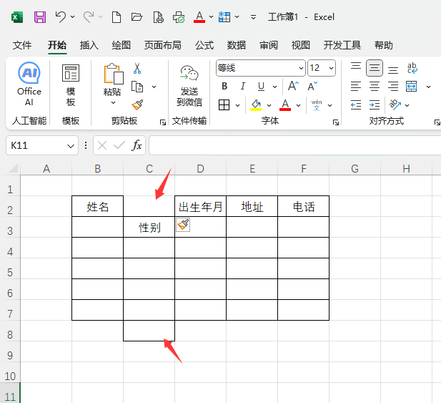Expand the merge cells dropdown arrow
441x403 pixels.
click(x=428, y=87)
